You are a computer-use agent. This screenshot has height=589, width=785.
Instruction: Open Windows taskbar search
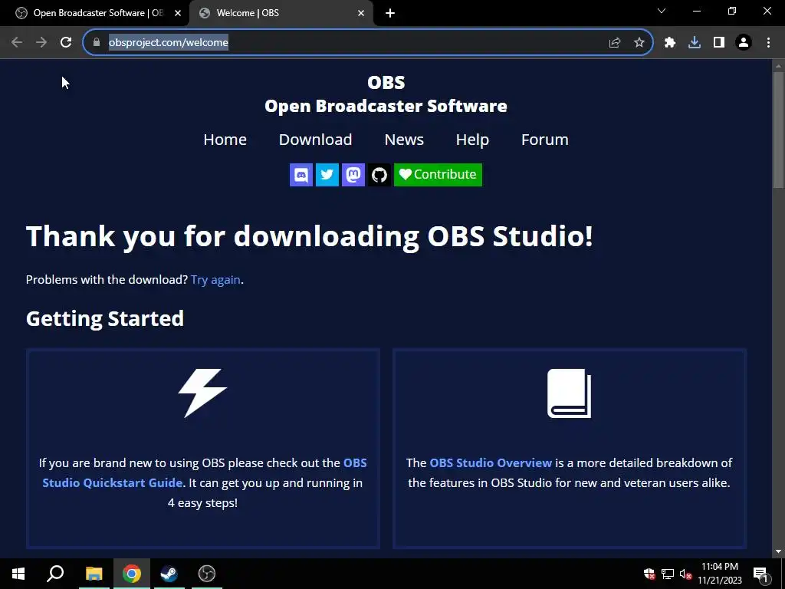pos(55,574)
